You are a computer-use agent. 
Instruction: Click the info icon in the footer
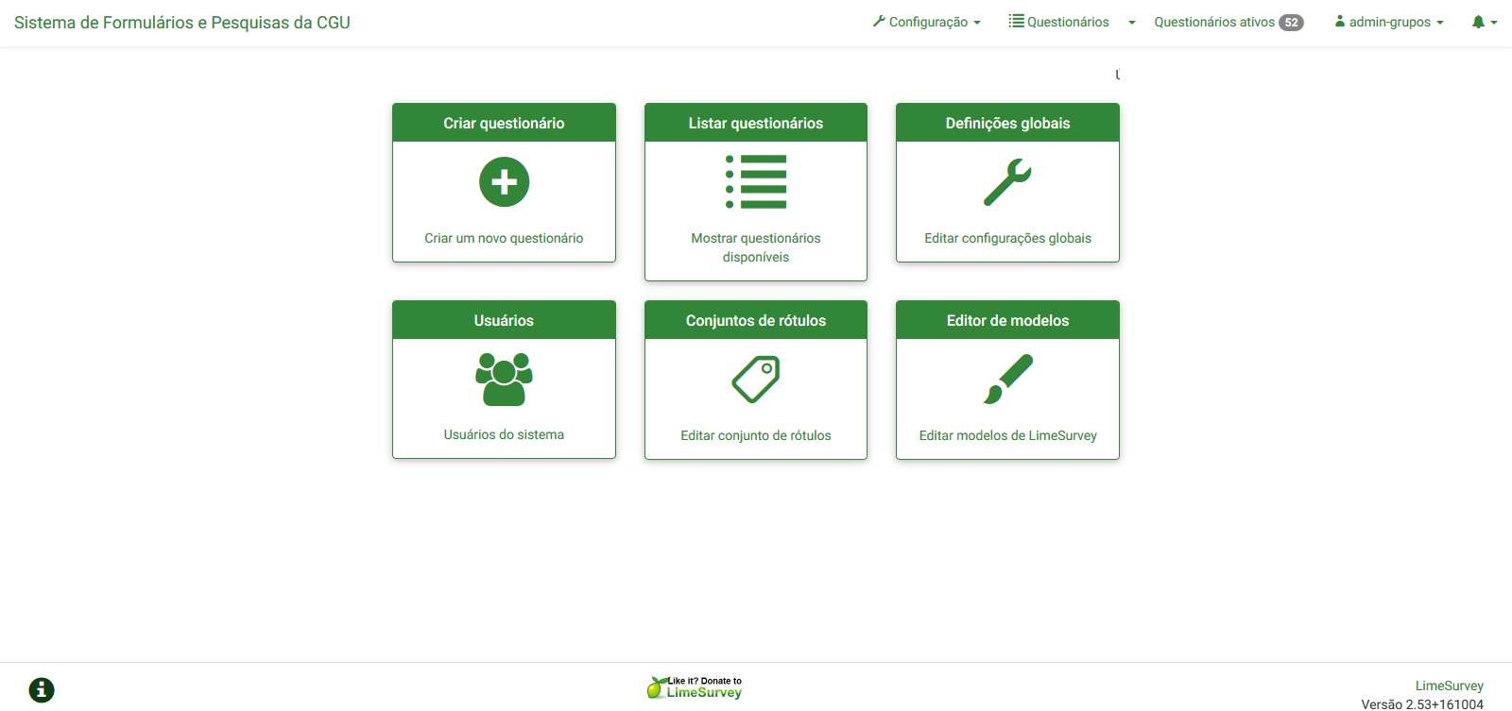(42, 689)
